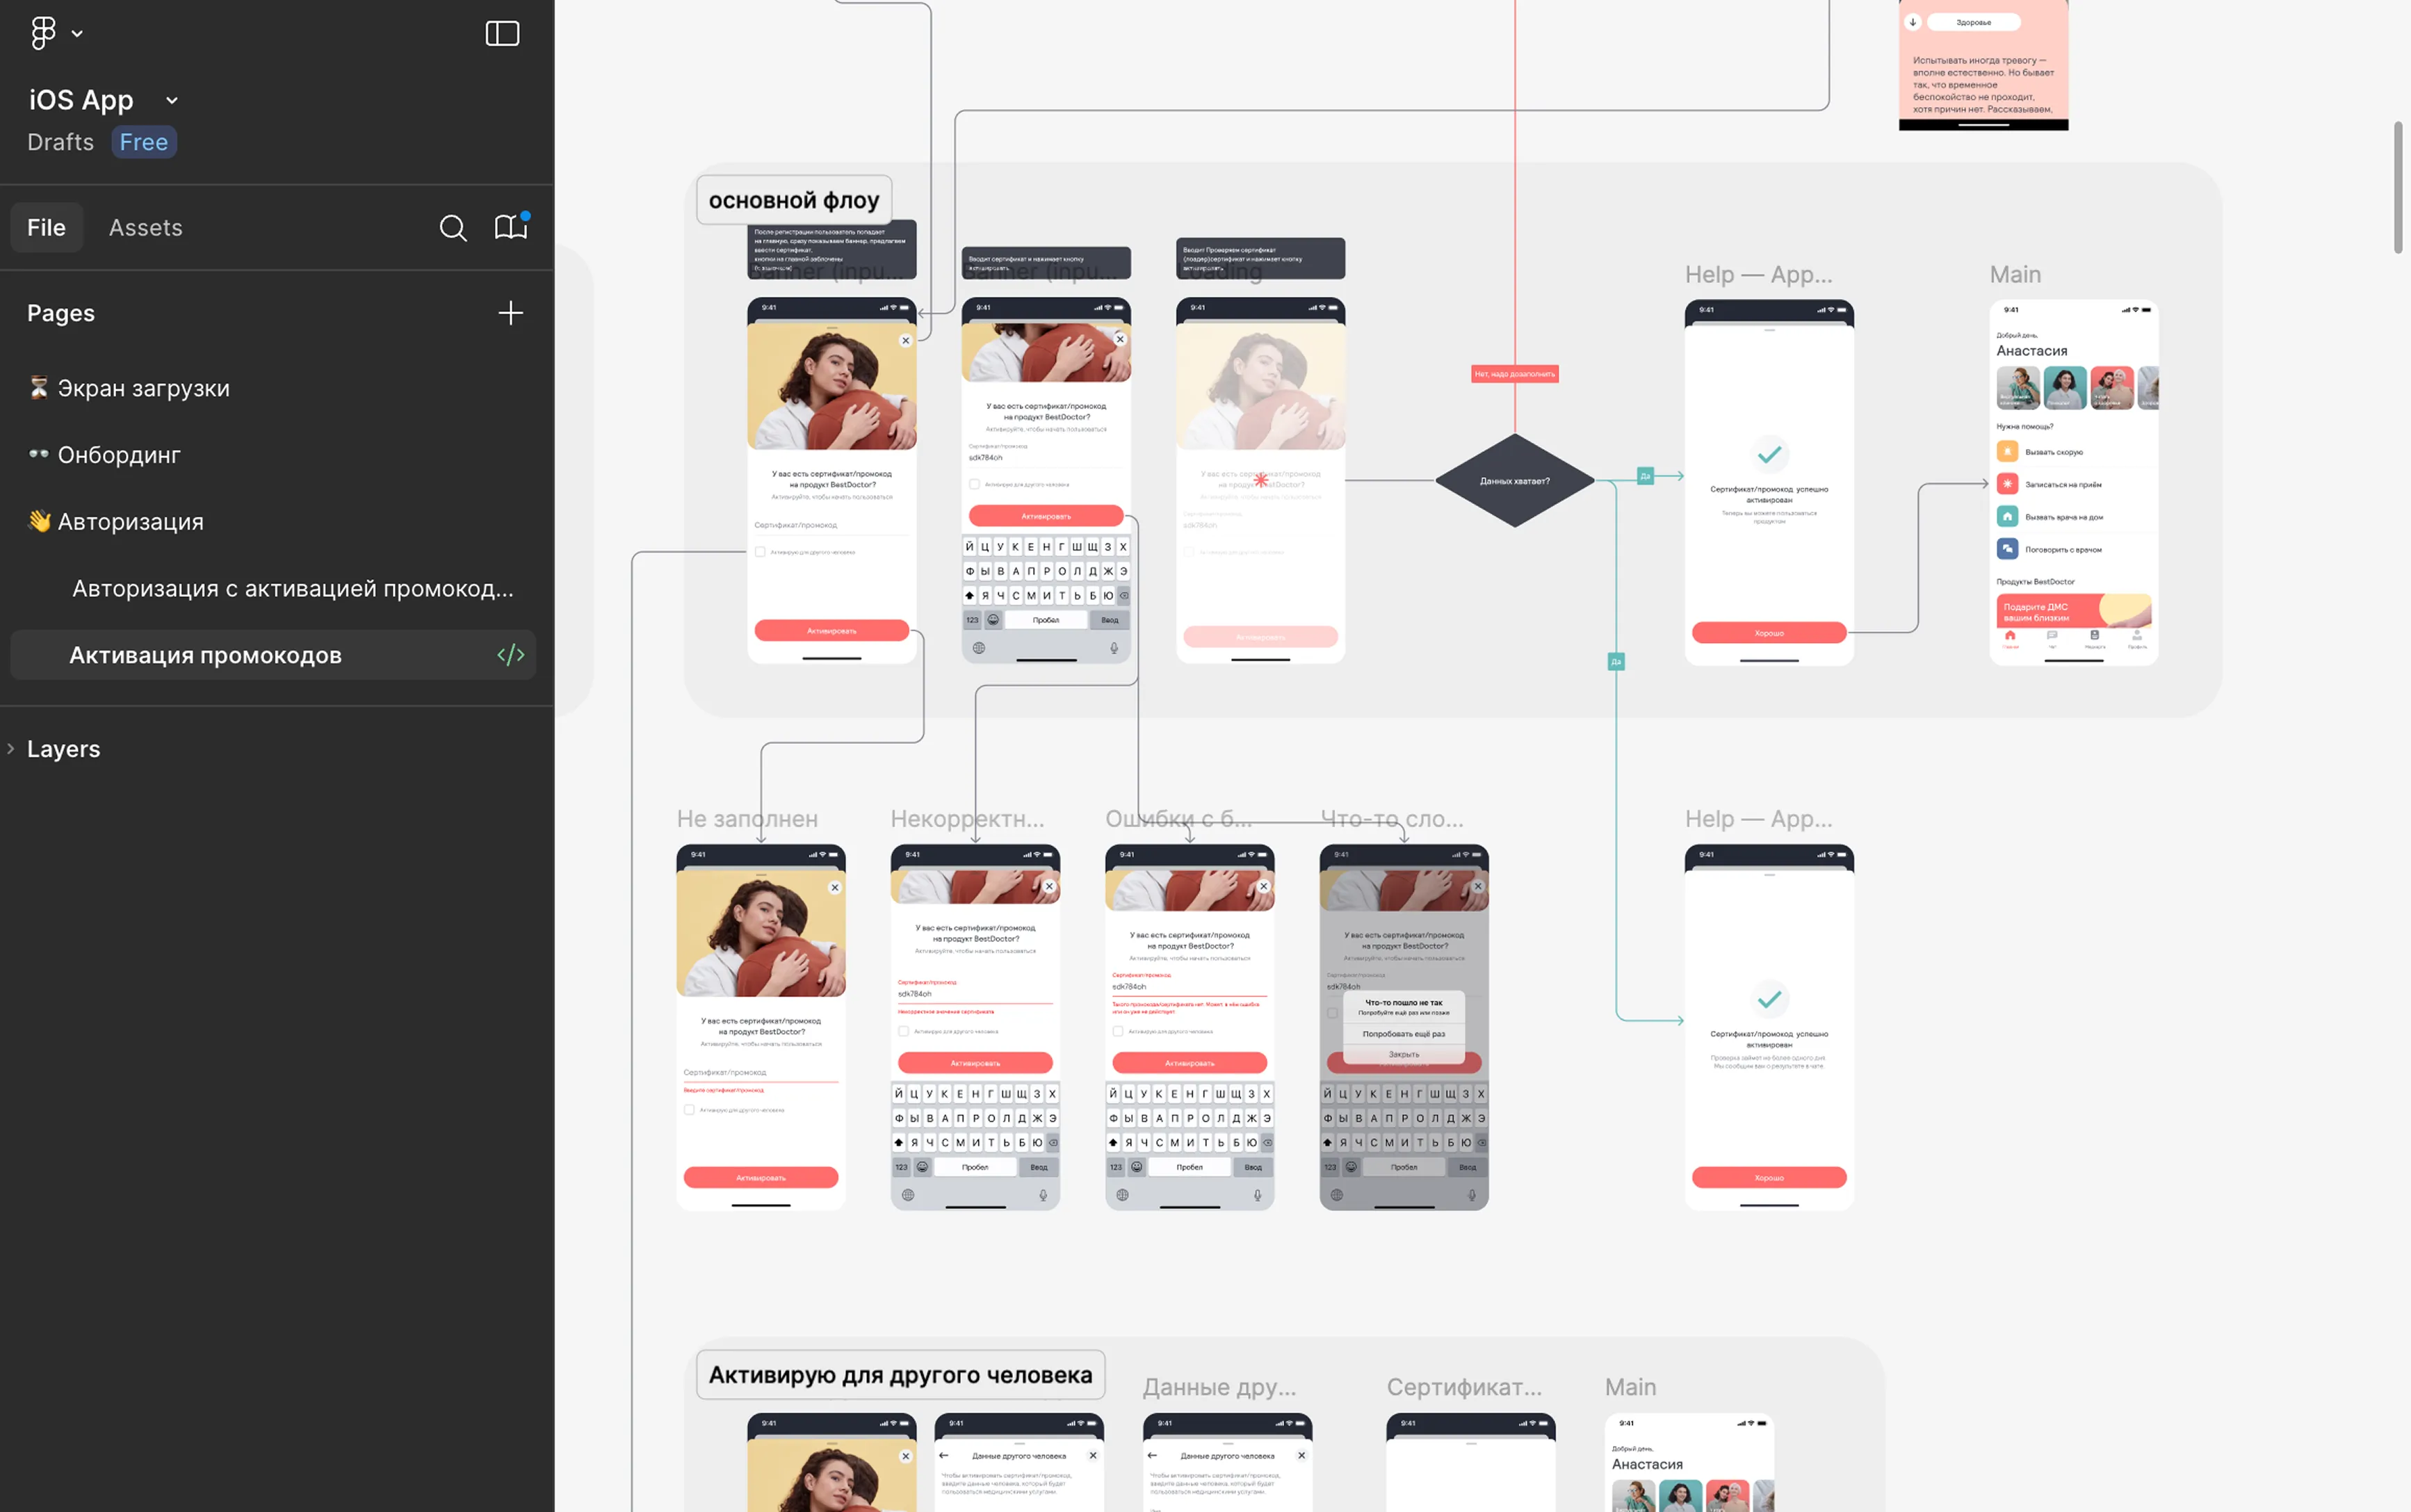Open the Drafts breadcrumb link
This screenshot has height=1512, width=2411.
(60, 141)
